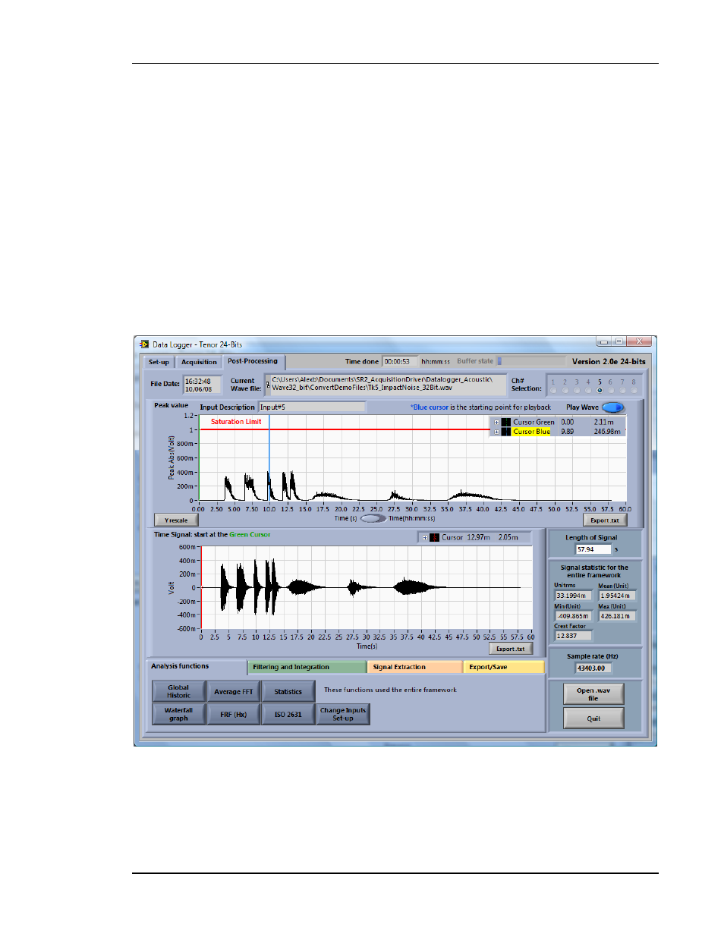Launch the Average FFT function
This screenshot has height=937, width=724.
coord(233,691)
